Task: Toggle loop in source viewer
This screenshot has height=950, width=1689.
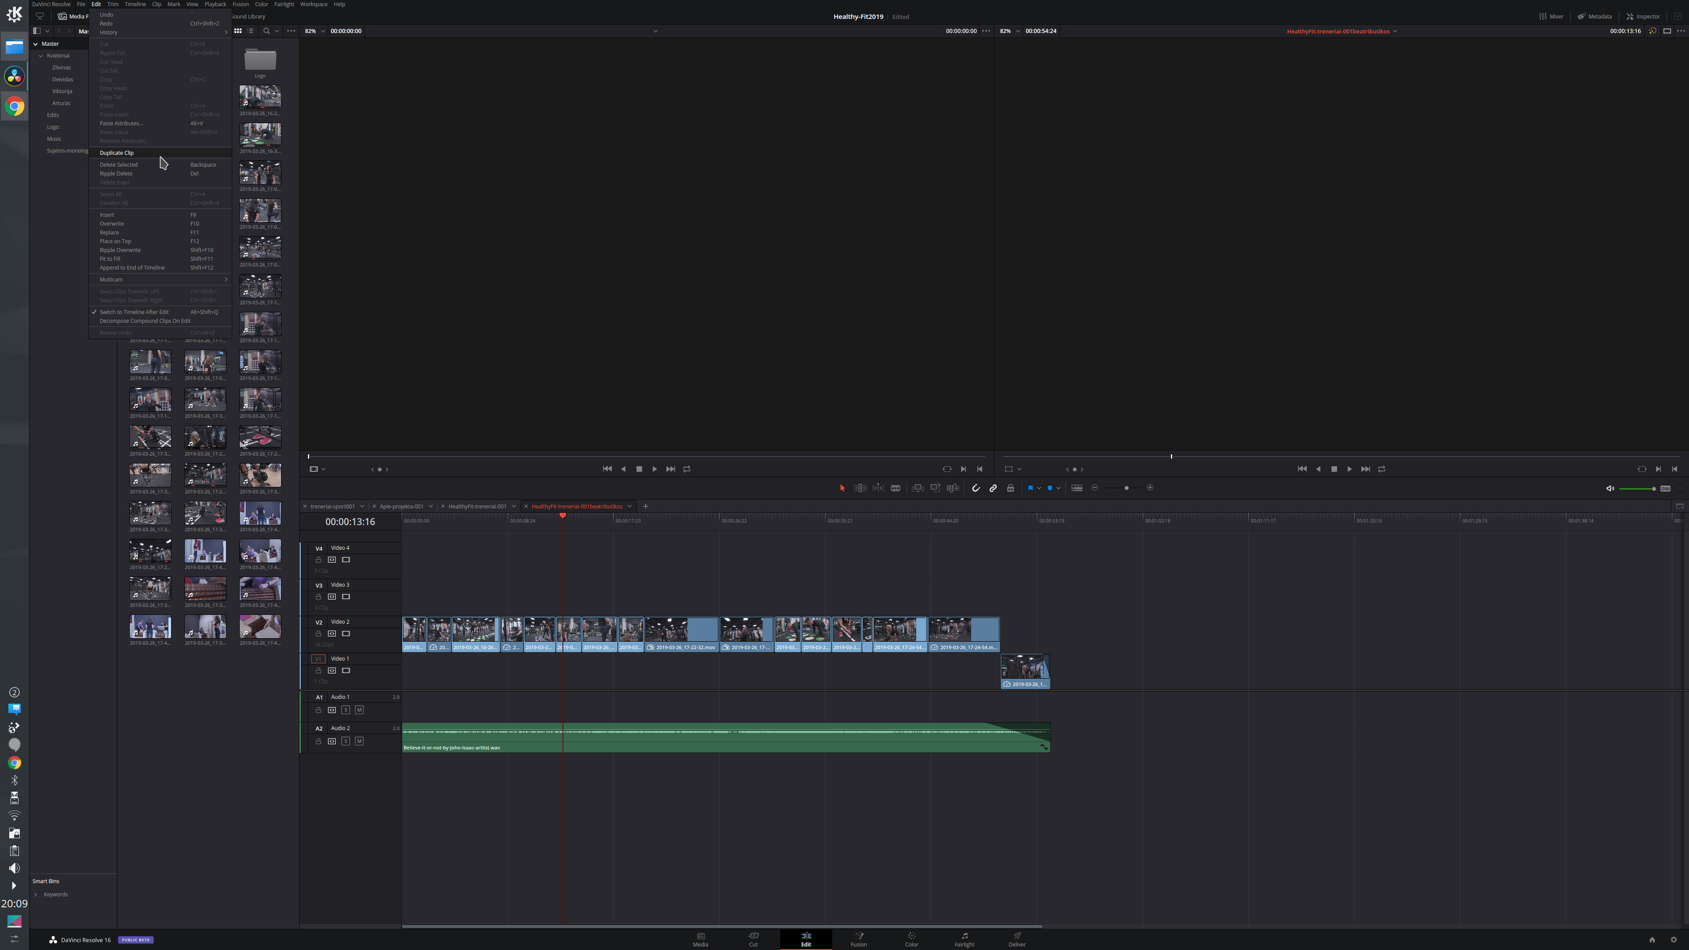Action: tap(687, 469)
